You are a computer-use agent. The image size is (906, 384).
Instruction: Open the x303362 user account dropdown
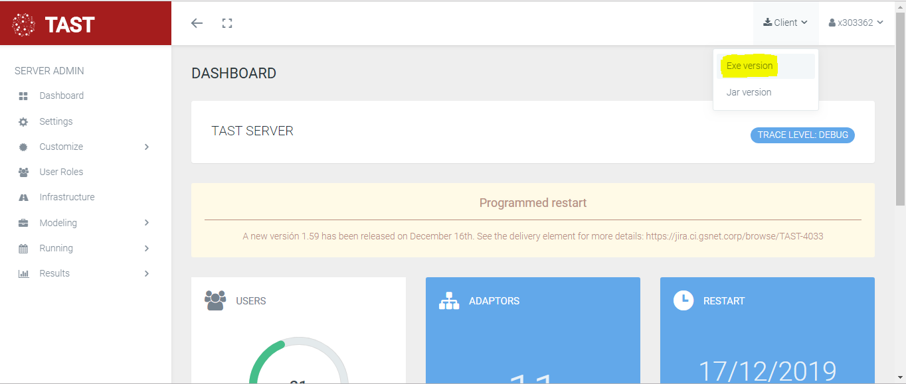tap(856, 23)
